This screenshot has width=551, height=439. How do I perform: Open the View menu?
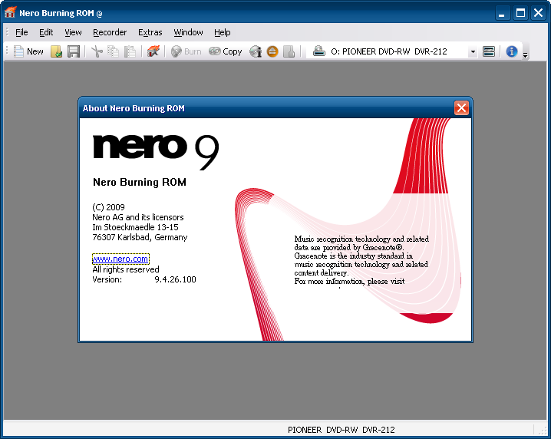[73, 32]
